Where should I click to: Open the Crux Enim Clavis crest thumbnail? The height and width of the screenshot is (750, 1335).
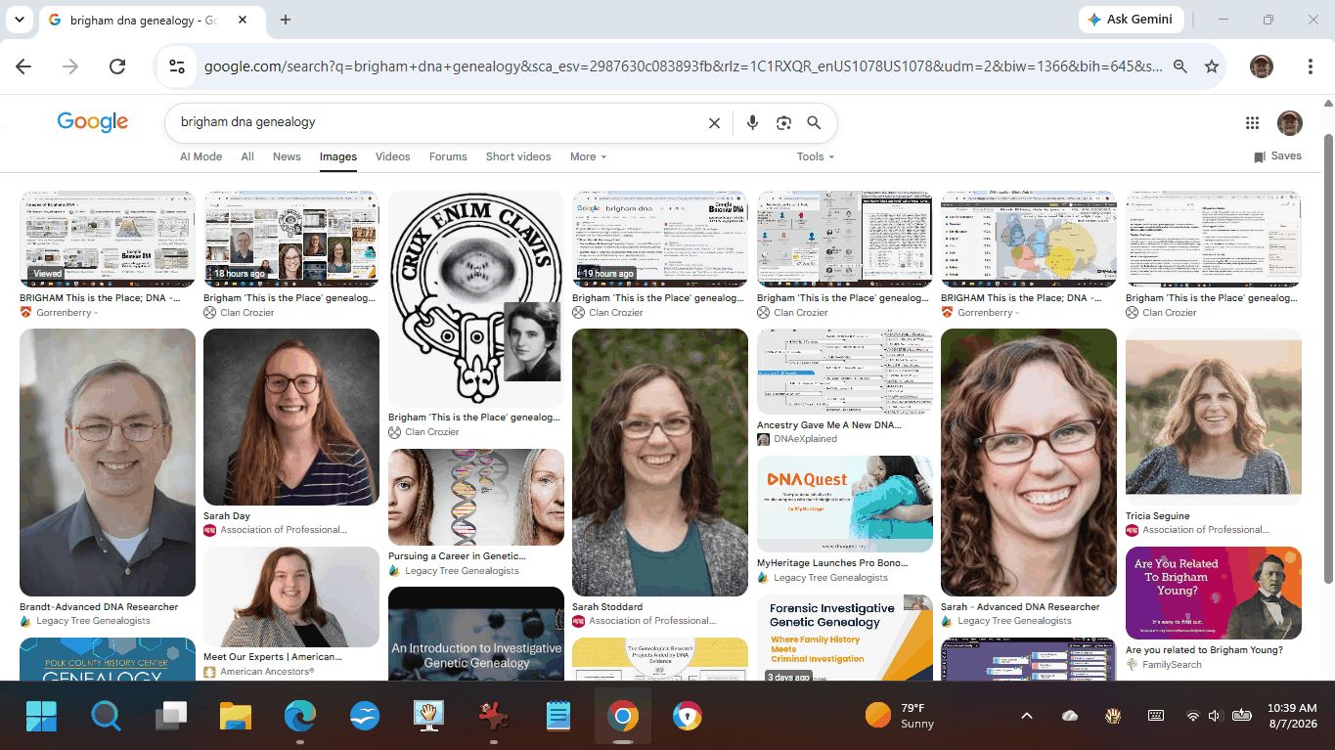(x=476, y=299)
